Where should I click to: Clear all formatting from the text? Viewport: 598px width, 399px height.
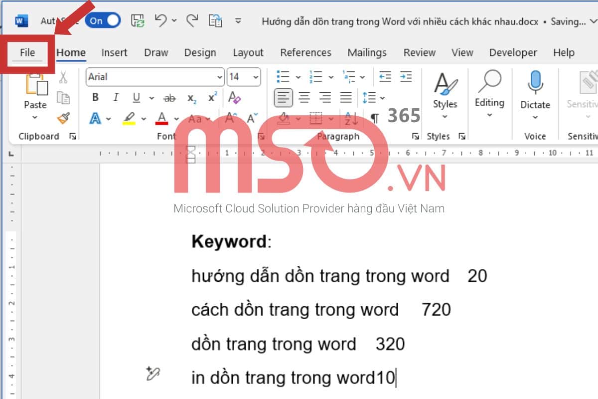pos(235,97)
